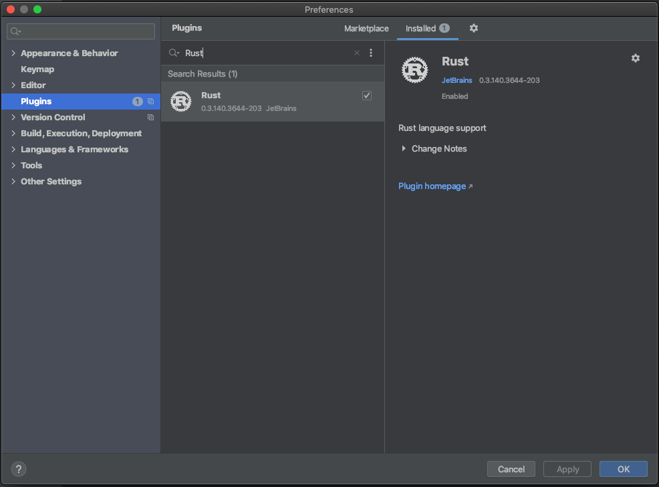Expand Appearance & Behavior settings
Viewport: 659px width, 487px height.
13,53
